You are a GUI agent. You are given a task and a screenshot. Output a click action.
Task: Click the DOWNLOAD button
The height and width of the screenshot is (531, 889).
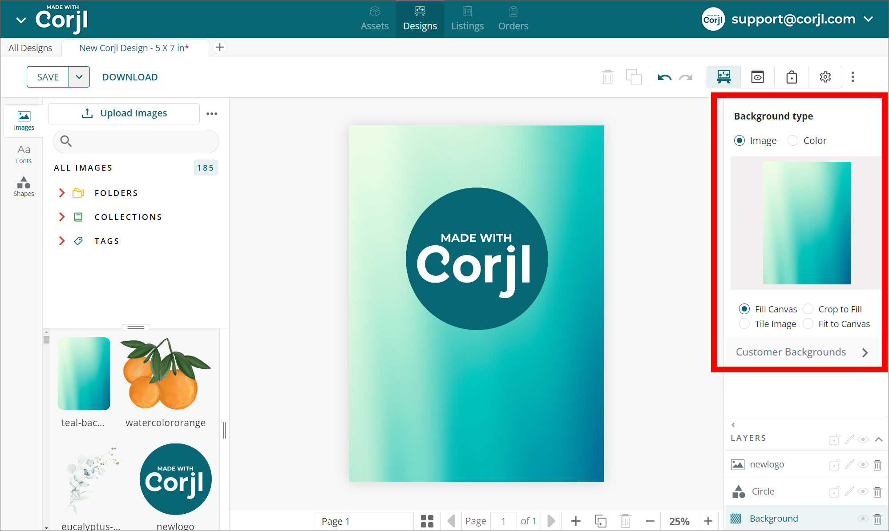(x=130, y=77)
